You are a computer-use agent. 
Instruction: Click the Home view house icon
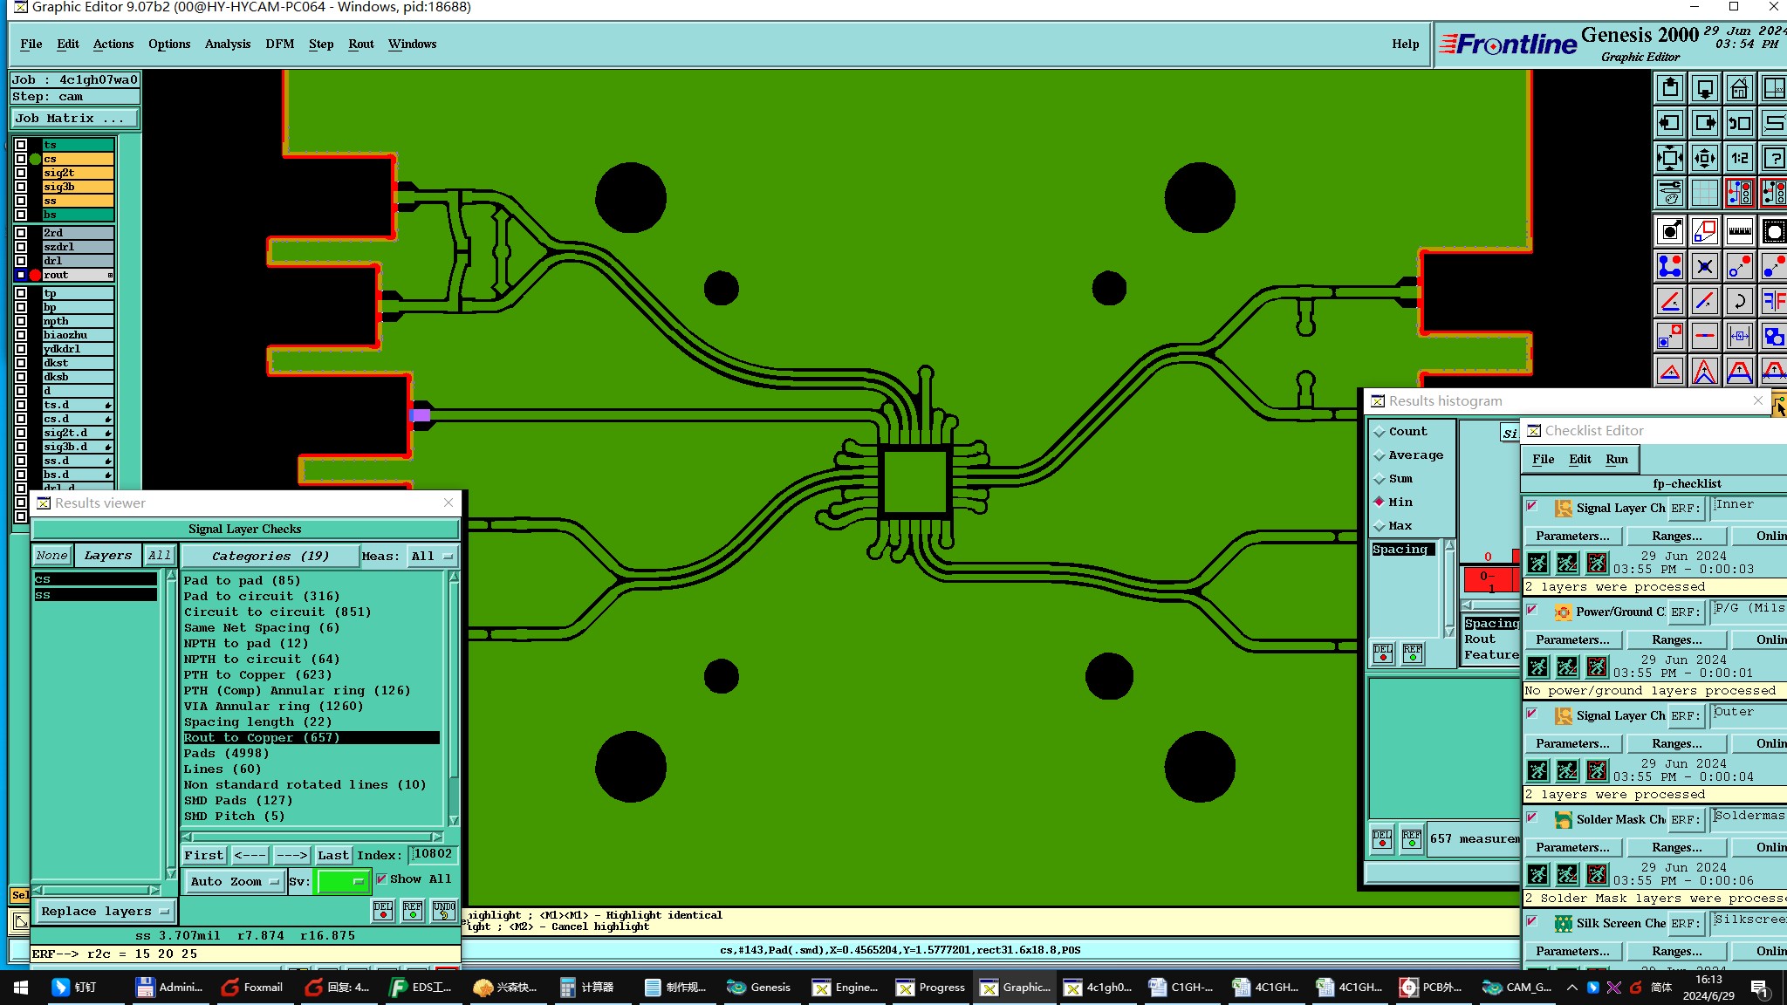coord(1739,88)
